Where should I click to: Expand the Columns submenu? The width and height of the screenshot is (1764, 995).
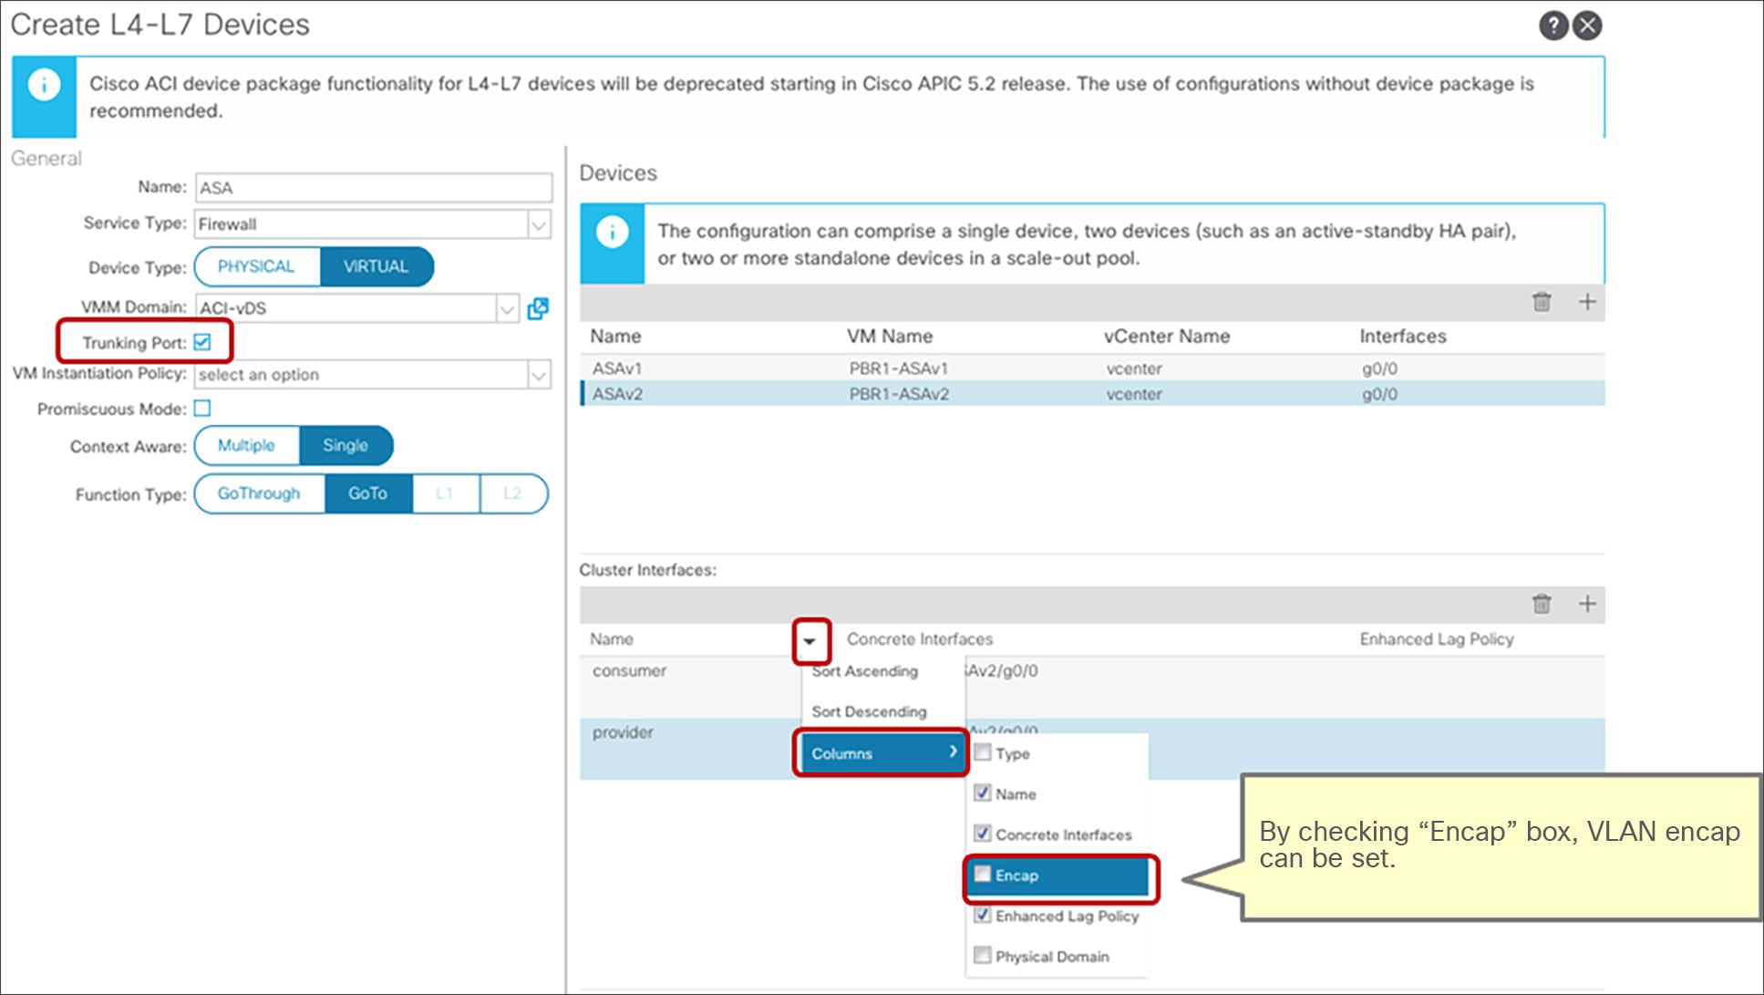coord(881,753)
